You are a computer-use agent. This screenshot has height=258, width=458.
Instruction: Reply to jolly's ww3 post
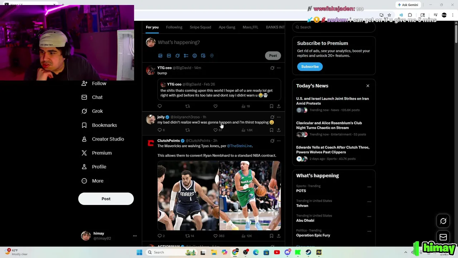[x=161, y=130]
